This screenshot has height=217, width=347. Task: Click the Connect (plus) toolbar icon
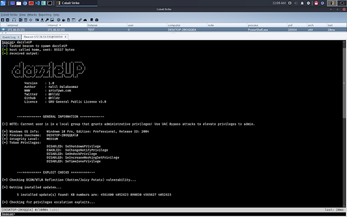[3, 20]
